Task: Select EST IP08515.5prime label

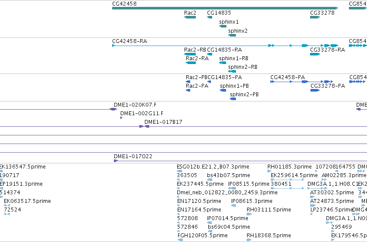Action: coord(248,184)
